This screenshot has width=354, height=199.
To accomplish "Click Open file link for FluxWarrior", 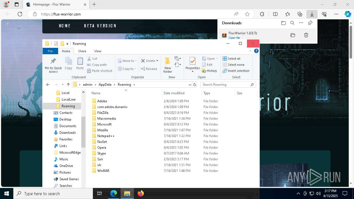I will click(x=234, y=38).
